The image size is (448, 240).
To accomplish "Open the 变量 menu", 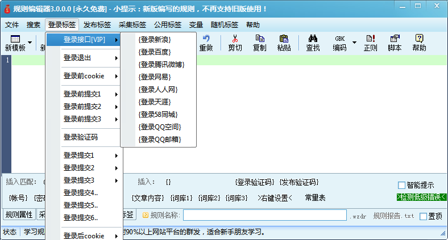I will pos(196,25).
